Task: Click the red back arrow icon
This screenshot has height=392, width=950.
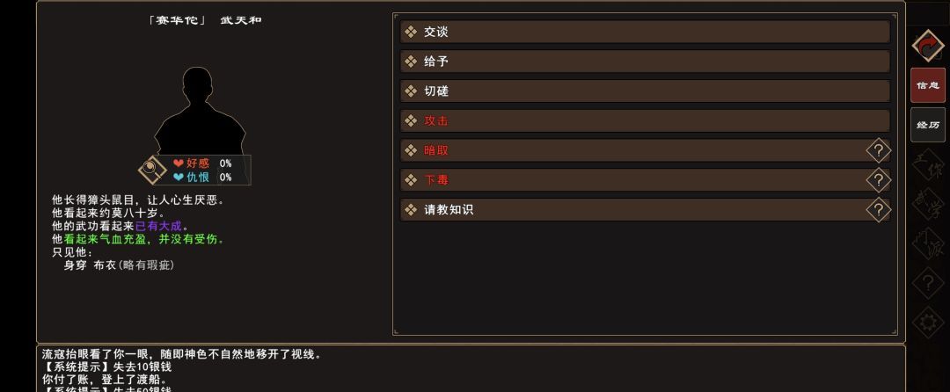Action: click(x=927, y=46)
